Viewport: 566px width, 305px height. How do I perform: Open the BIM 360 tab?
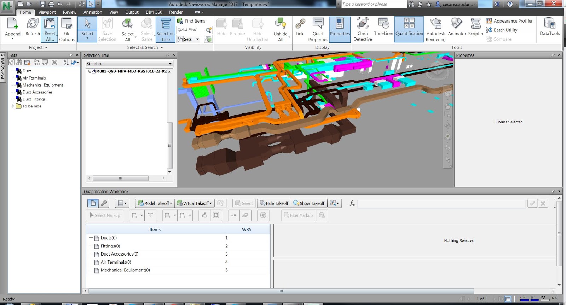pyautogui.click(x=154, y=12)
